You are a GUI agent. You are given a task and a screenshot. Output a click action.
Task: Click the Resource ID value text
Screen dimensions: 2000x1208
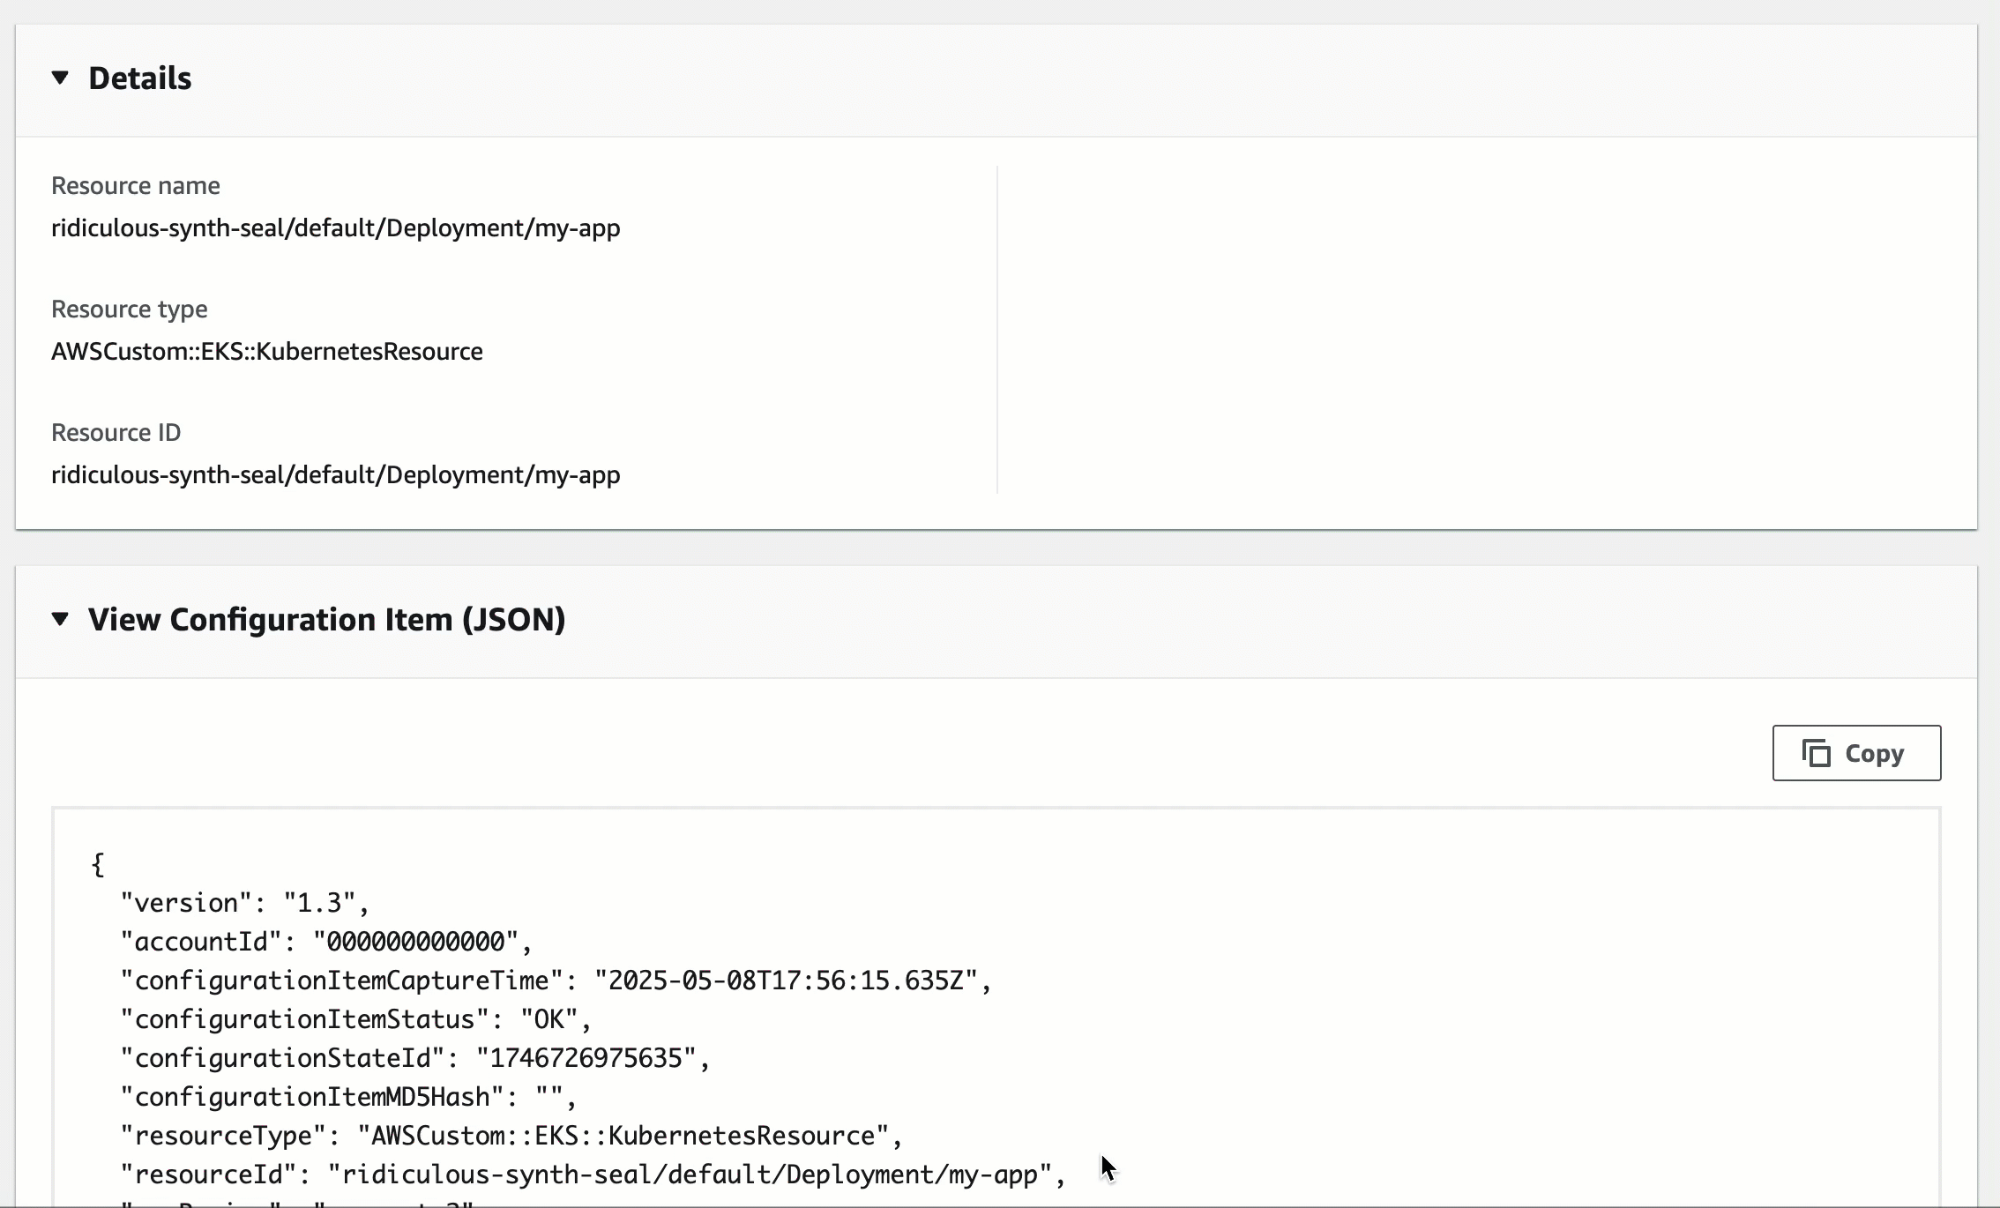[335, 475]
